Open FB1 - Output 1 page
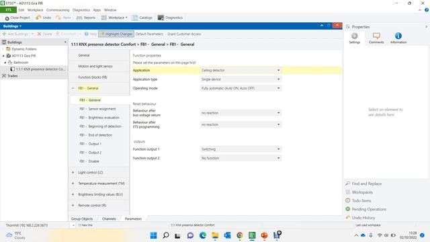 tap(90, 144)
